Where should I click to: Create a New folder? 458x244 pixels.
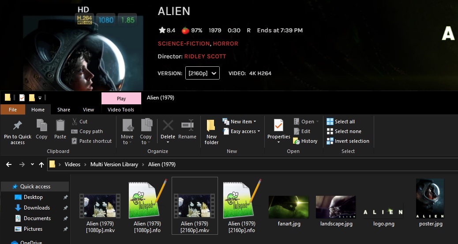pos(211,132)
